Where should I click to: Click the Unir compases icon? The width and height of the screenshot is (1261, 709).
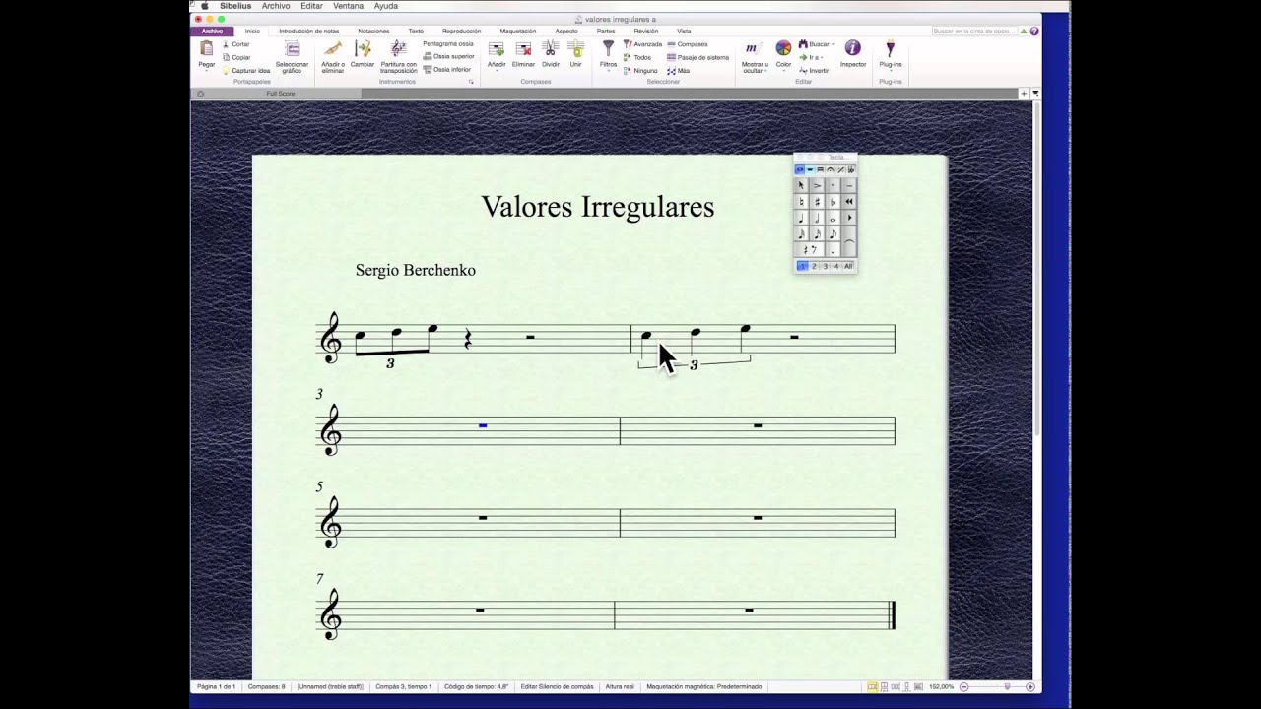coord(576,48)
